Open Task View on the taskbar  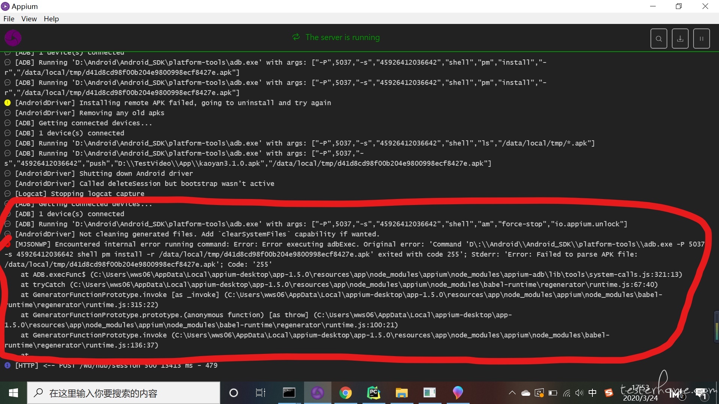click(260, 393)
